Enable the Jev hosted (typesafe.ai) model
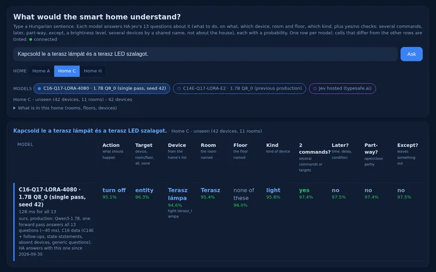Viewport: 436px width, 272px height. 342,89
